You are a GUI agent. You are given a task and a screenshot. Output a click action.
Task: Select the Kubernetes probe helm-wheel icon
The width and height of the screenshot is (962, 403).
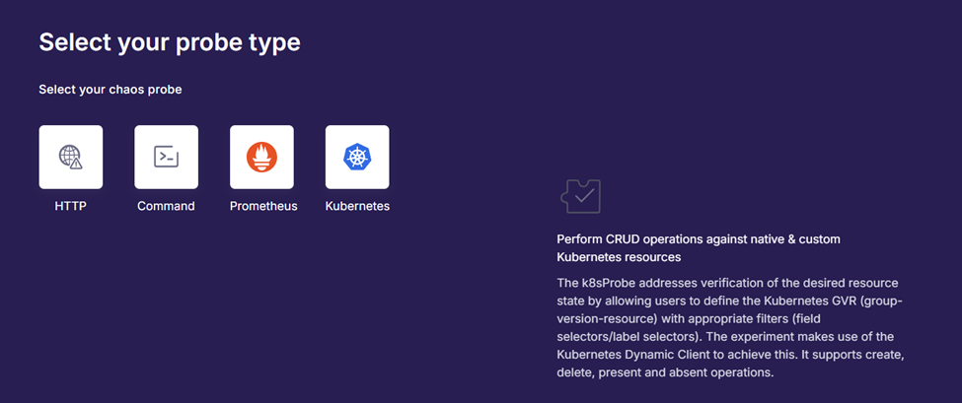click(x=357, y=157)
